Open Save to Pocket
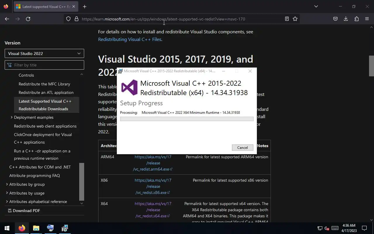This screenshot has height=234, width=374. 335,19
